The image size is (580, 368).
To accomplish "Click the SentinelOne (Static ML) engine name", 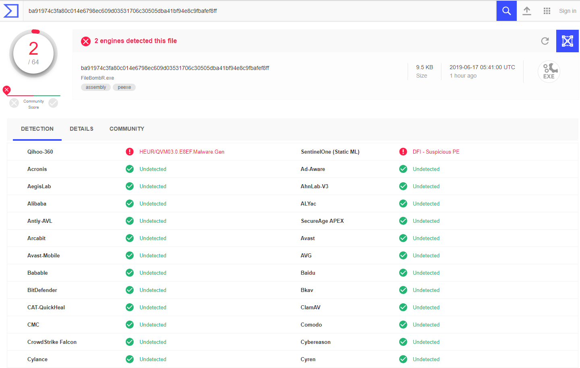I will point(330,152).
